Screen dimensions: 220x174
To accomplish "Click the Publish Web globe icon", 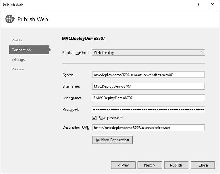I will pos(10,19).
